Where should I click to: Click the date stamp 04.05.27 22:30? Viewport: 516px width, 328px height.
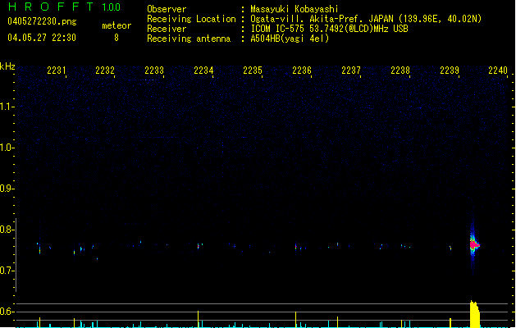(x=42, y=38)
